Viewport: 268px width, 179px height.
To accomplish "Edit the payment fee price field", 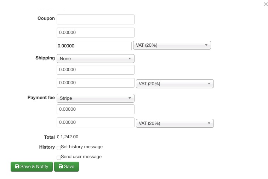I will tap(95, 109).
